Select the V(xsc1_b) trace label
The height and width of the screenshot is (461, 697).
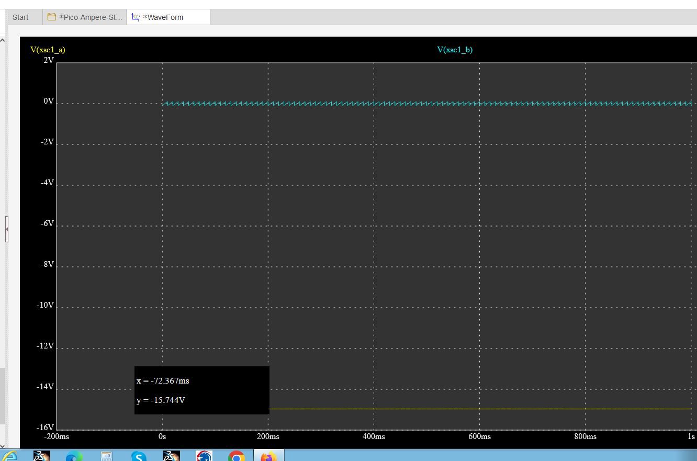tap(455, 50)
